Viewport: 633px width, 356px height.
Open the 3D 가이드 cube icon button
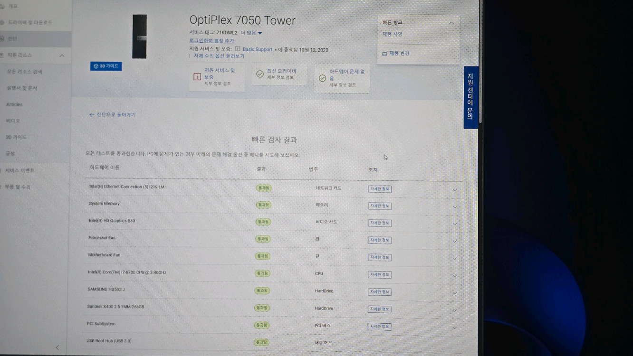[105, 66]
